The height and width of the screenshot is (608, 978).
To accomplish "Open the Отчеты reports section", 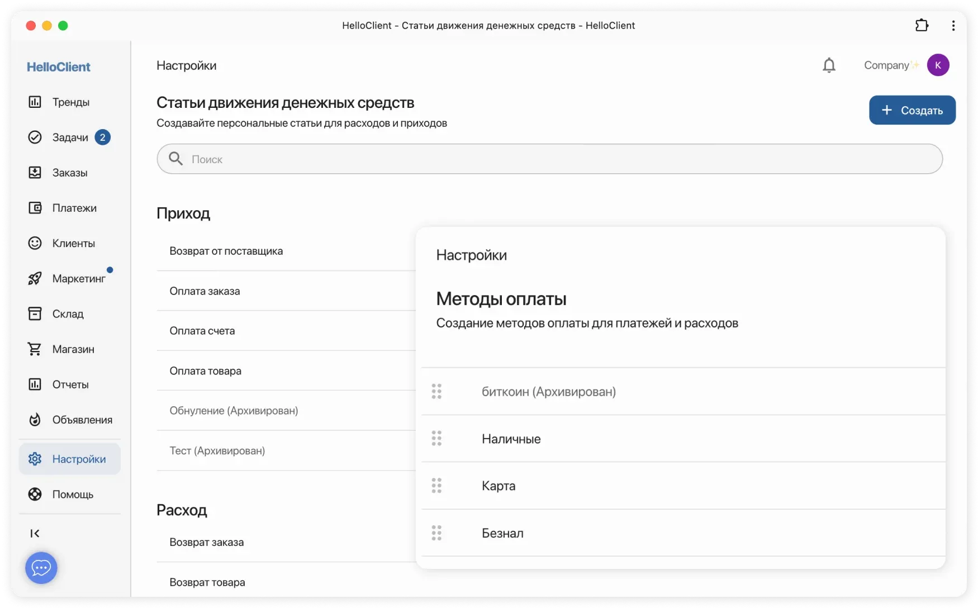I will tap(70, 384).
